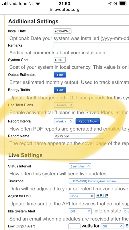Expand the Status Interval 5 minutes selector
Image resolution: width=129 pixels, height=230 pixels.
tap(80, 166)
